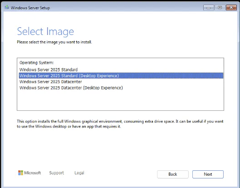
Task: Click the Microsoft logo
Action: click(x=29, y=173)
